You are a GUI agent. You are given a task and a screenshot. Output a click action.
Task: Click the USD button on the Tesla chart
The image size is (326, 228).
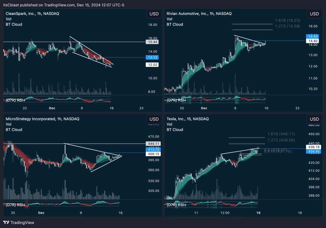[x=314, y=119]
